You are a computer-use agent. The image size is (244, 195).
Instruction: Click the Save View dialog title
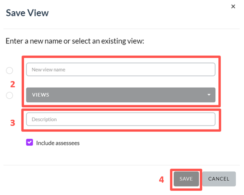27,13
